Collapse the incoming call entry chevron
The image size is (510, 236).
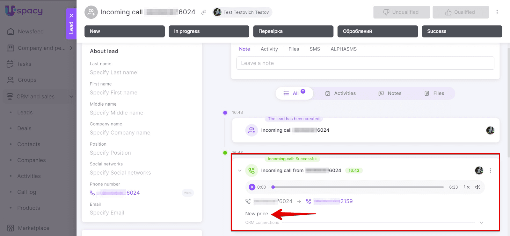tap(240, 170)
